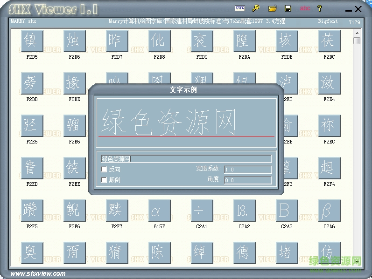Click the floppy disk save icon
The width and height of the screenshot is (372, 279).
pyautogui.click(x=288, y=8)
